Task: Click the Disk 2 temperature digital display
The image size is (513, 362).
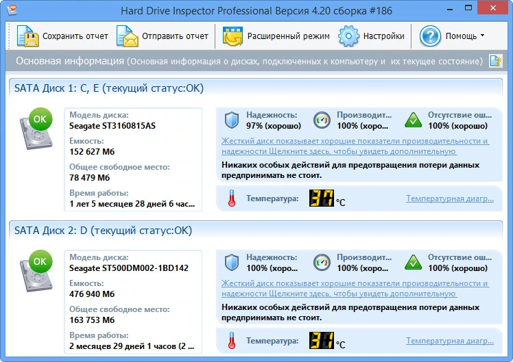Action: (322, 340)
